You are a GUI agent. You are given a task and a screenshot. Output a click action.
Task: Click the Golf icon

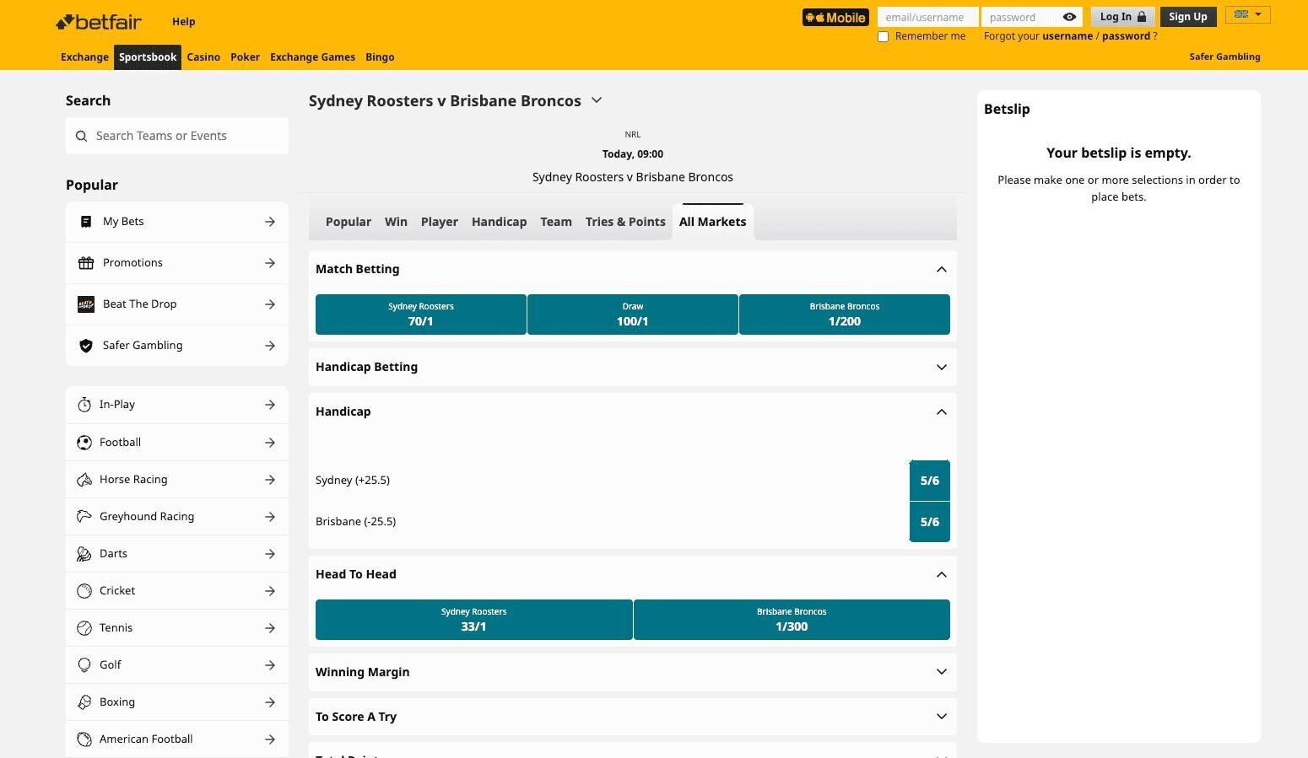[x=84, y=665]
